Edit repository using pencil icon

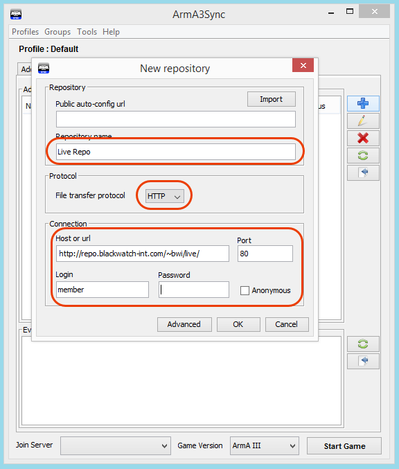coord(363,121)
